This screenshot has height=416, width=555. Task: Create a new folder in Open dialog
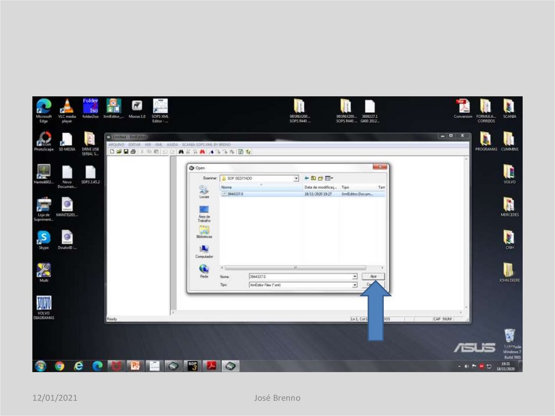pyautogui.click(x=320, y=178)
